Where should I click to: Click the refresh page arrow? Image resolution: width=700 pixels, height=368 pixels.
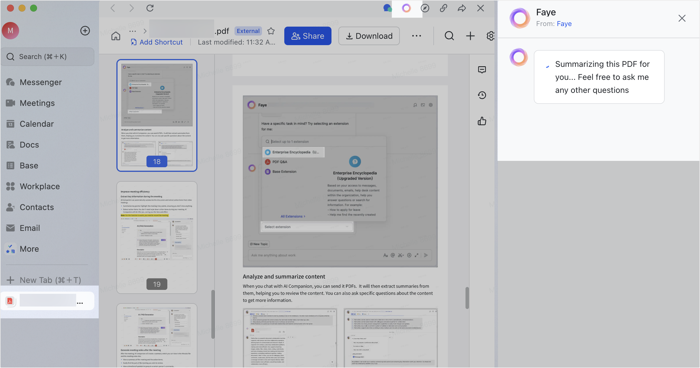[150, 8]
